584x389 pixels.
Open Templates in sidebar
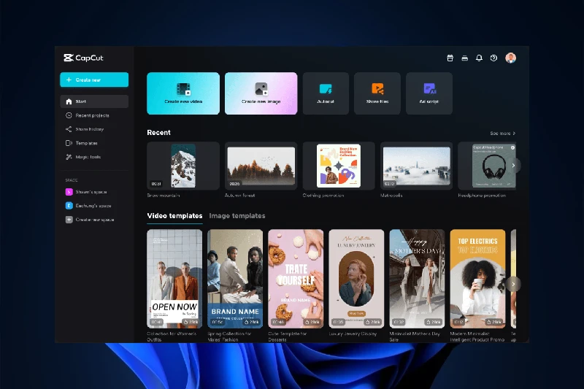(x=86, y=143)
